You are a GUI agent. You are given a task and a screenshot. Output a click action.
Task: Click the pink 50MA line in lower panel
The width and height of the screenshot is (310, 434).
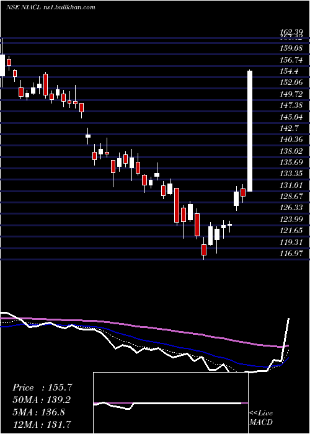(144, 328)
